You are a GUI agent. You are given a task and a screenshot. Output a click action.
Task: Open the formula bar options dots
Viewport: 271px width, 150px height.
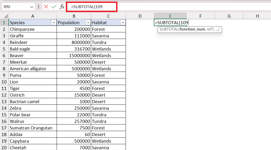click(x=38, y=7)
